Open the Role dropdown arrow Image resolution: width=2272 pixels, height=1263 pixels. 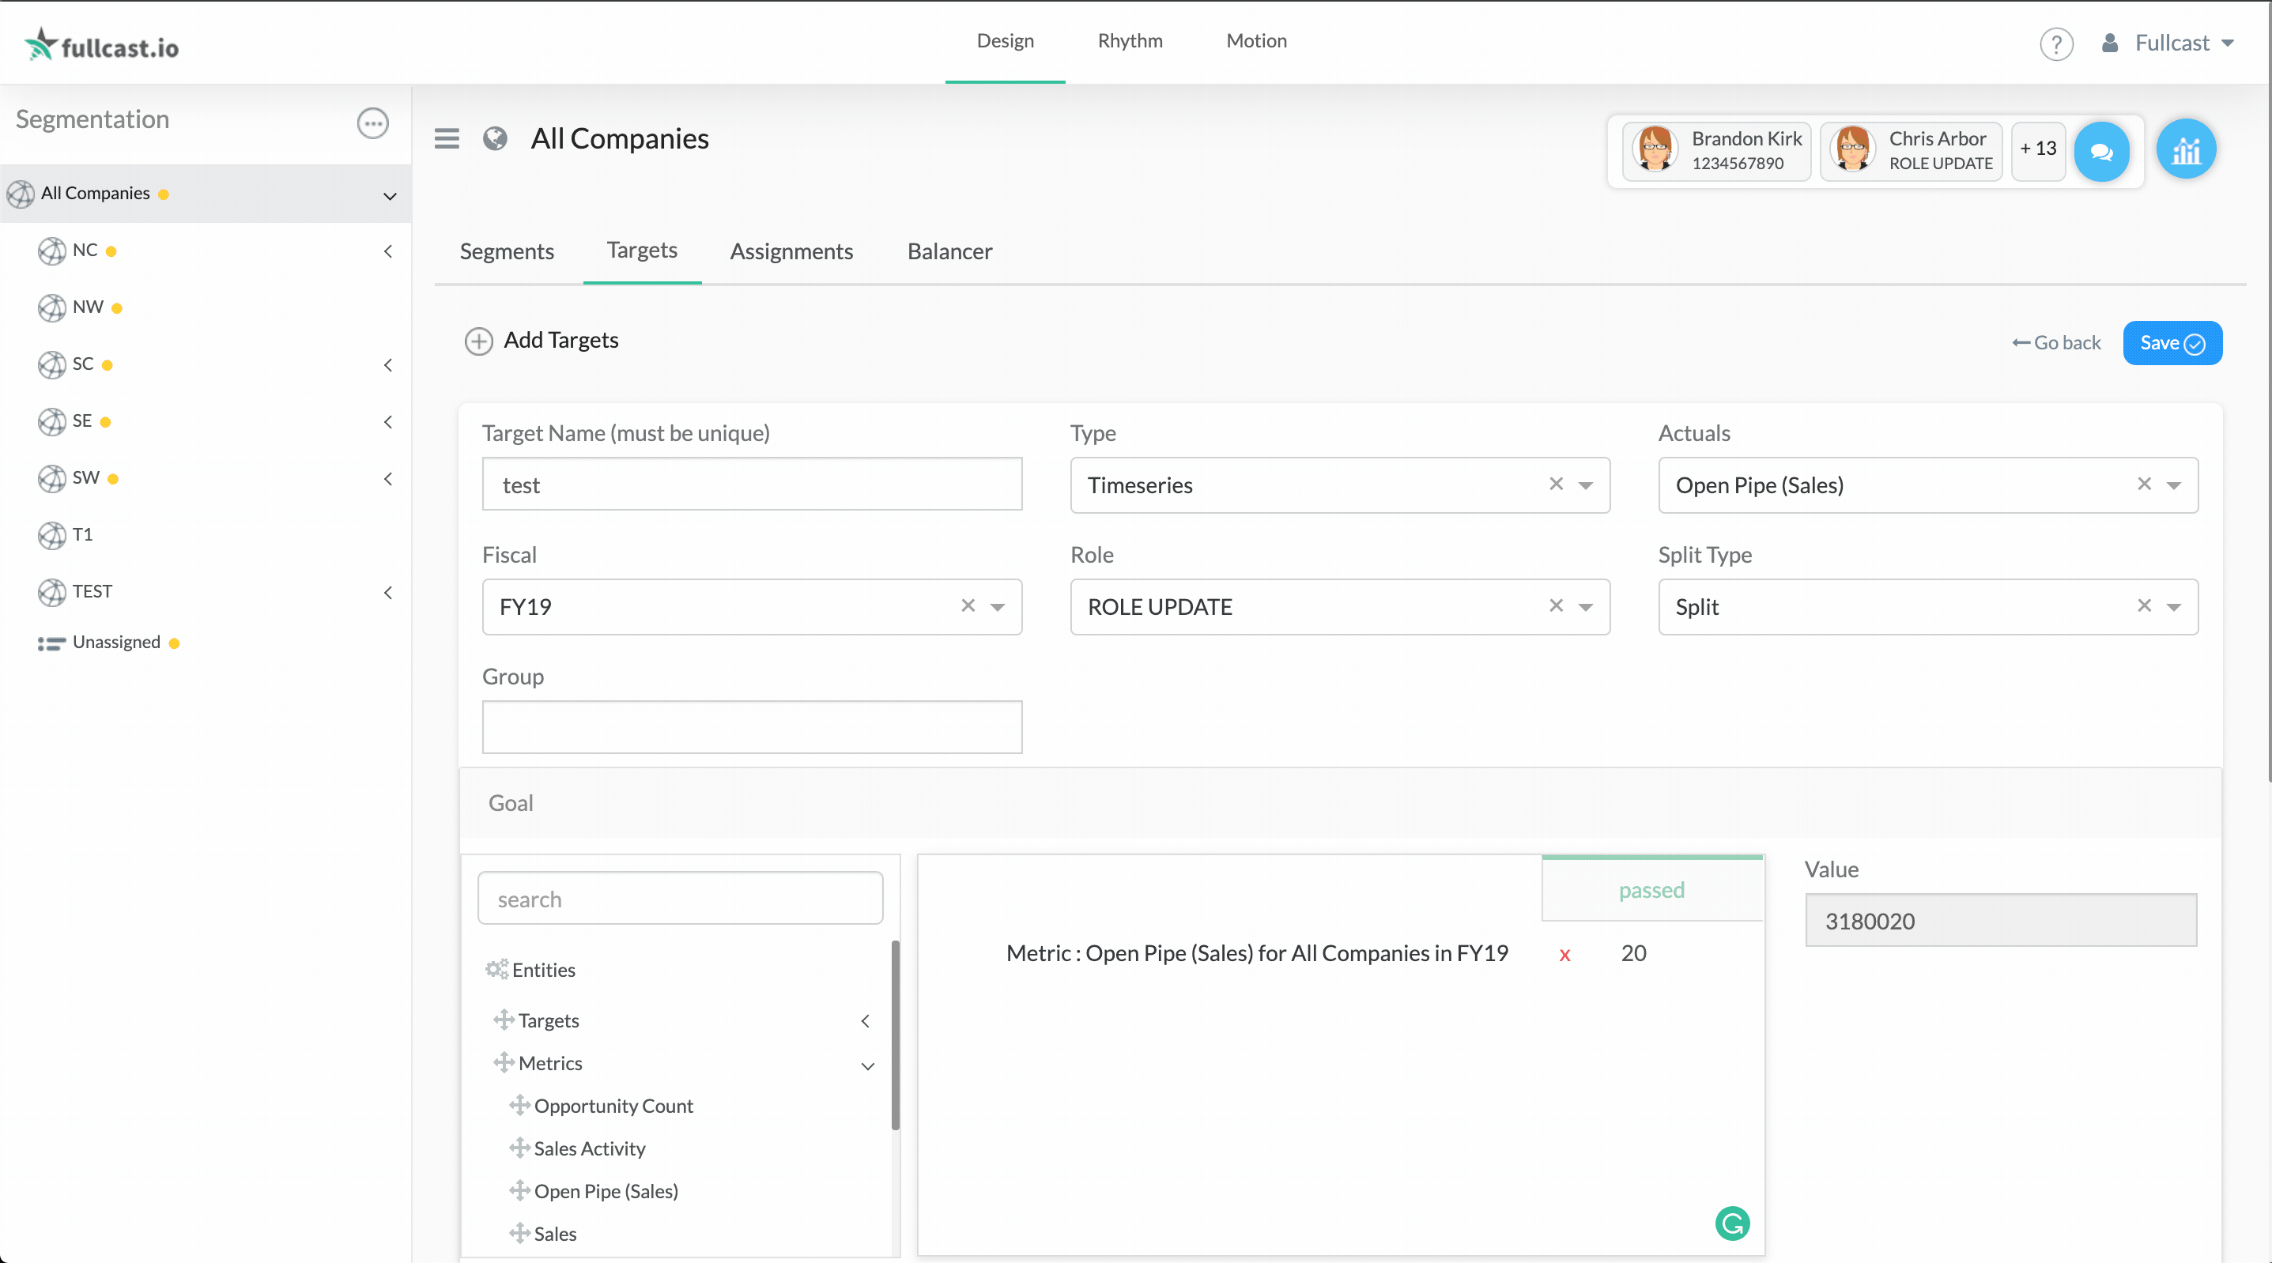click(1586, 607)
